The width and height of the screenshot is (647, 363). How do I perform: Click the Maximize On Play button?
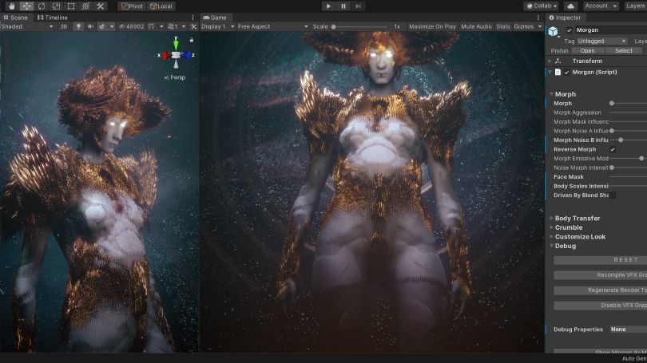pos(432,26)
